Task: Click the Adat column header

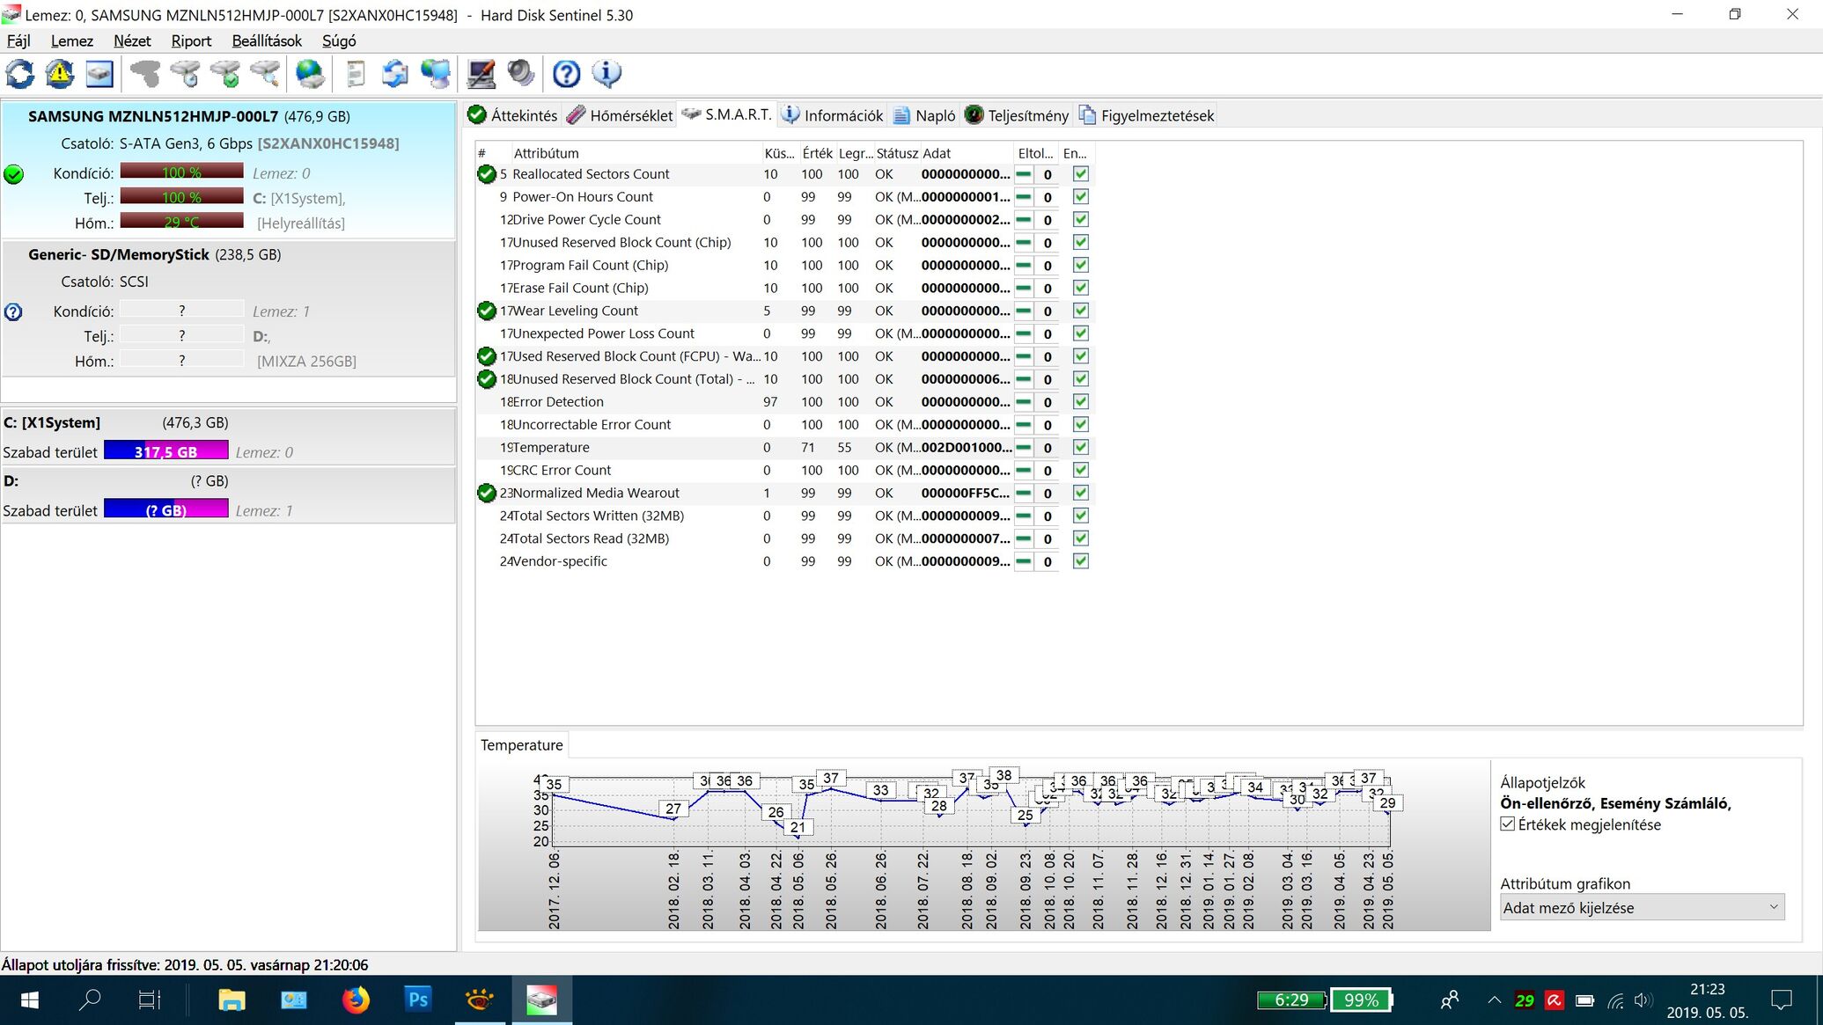Action: [966, 153]
